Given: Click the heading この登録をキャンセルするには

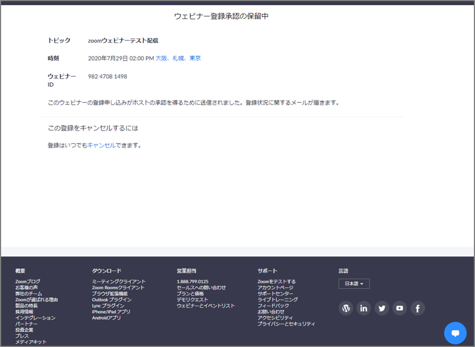Looking at the screenshot, I should (93, 128).
